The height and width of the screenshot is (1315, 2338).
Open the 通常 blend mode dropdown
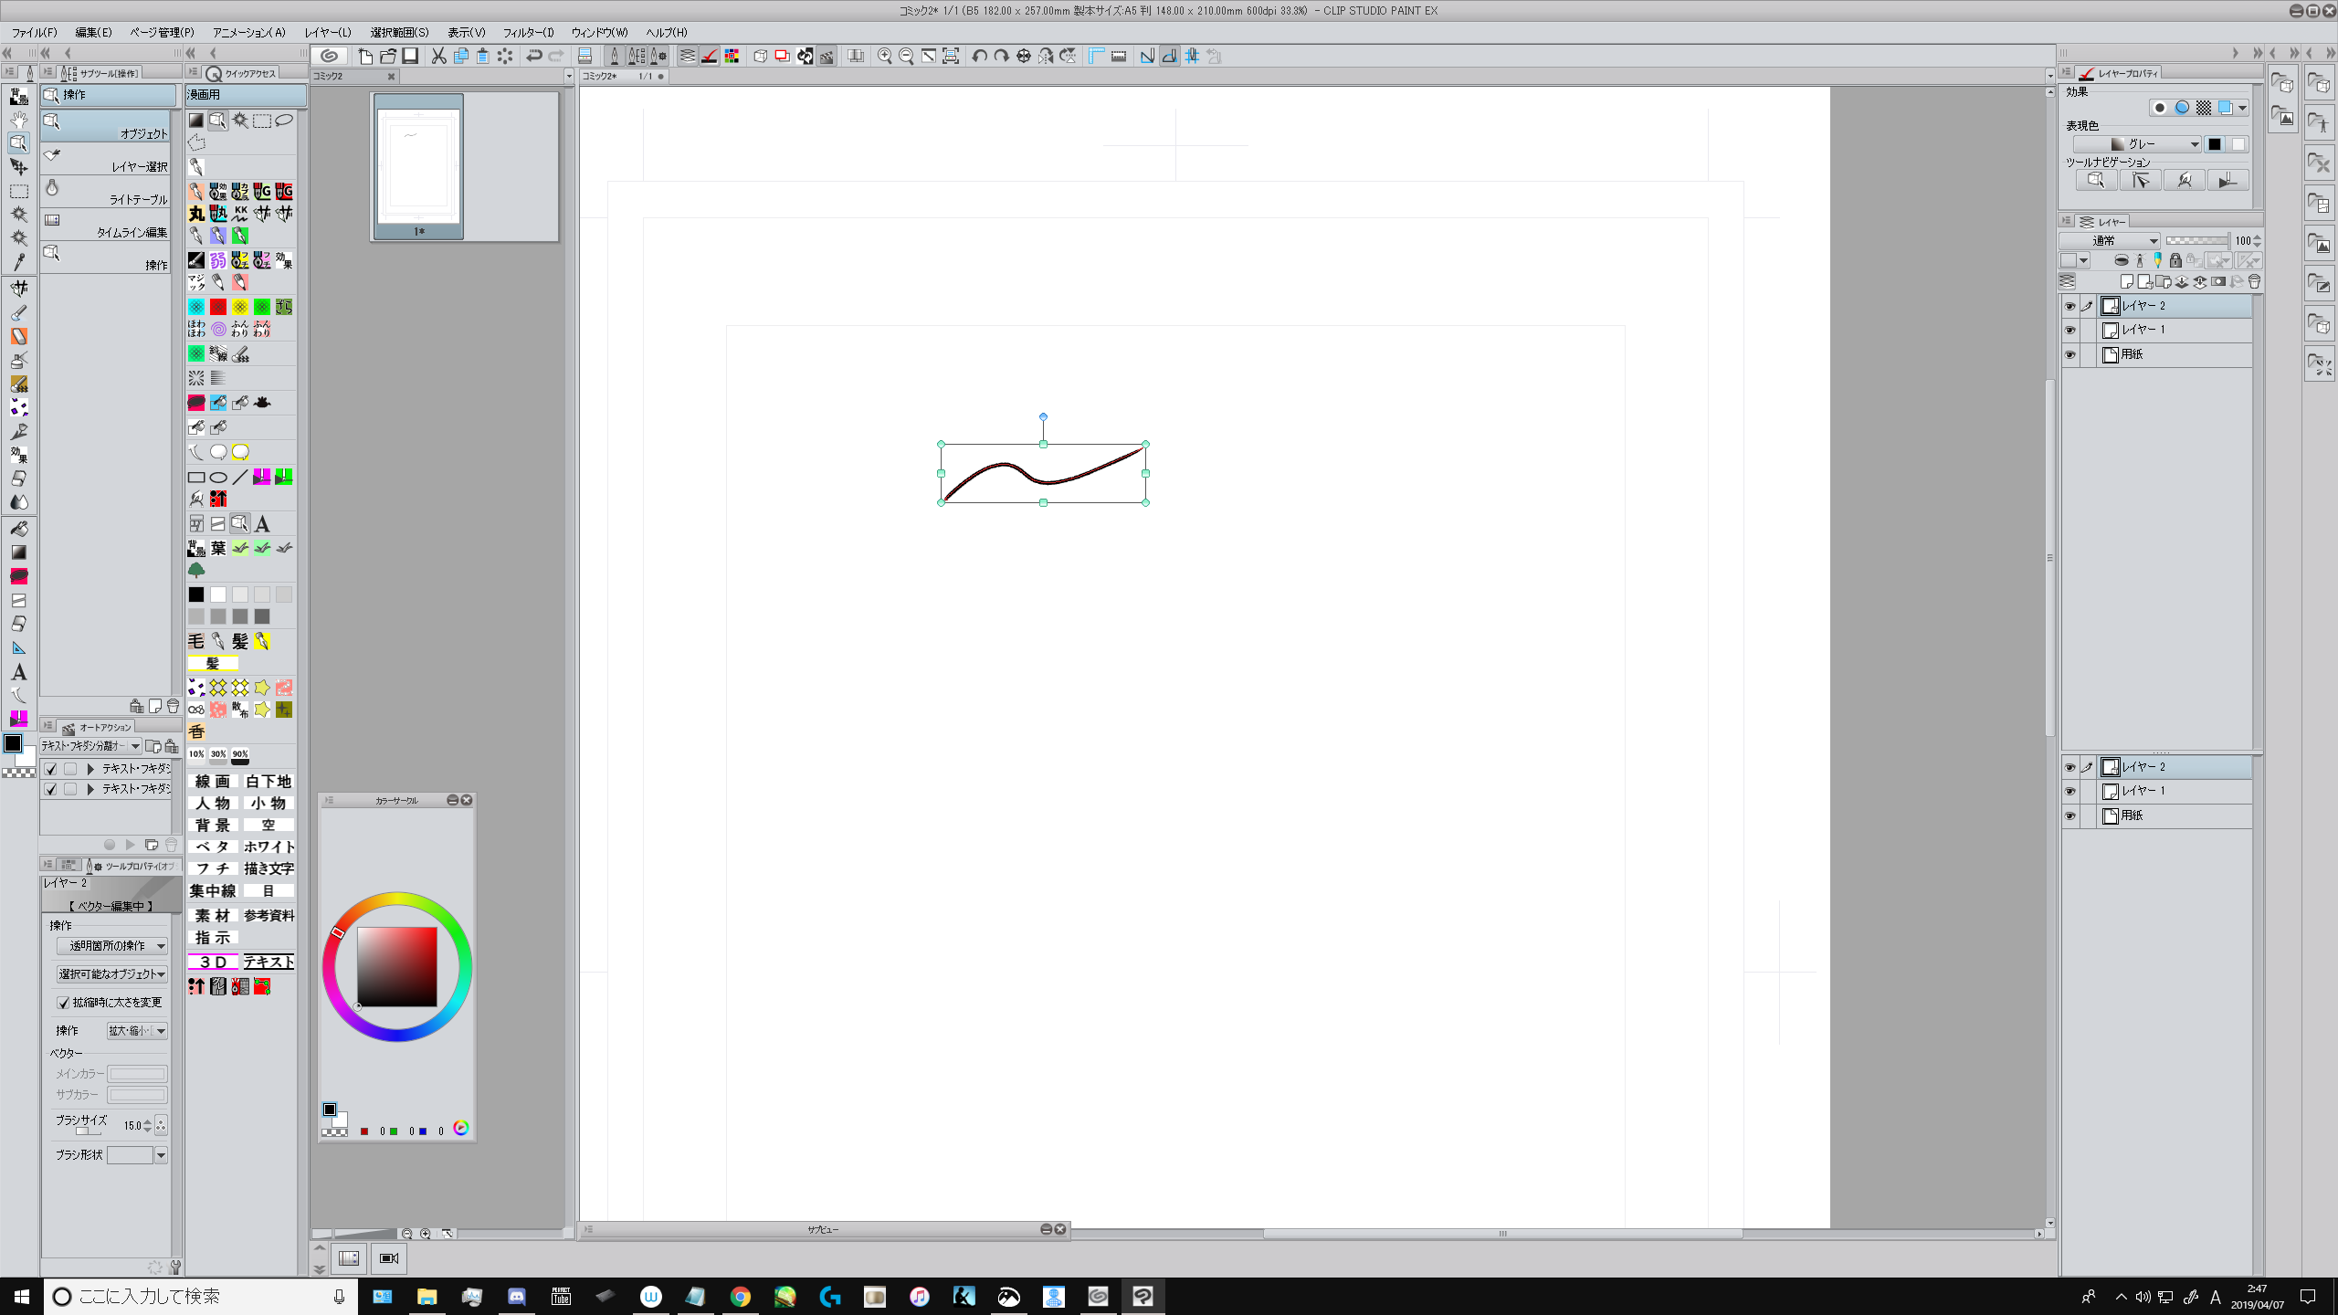pos(2109,240)
